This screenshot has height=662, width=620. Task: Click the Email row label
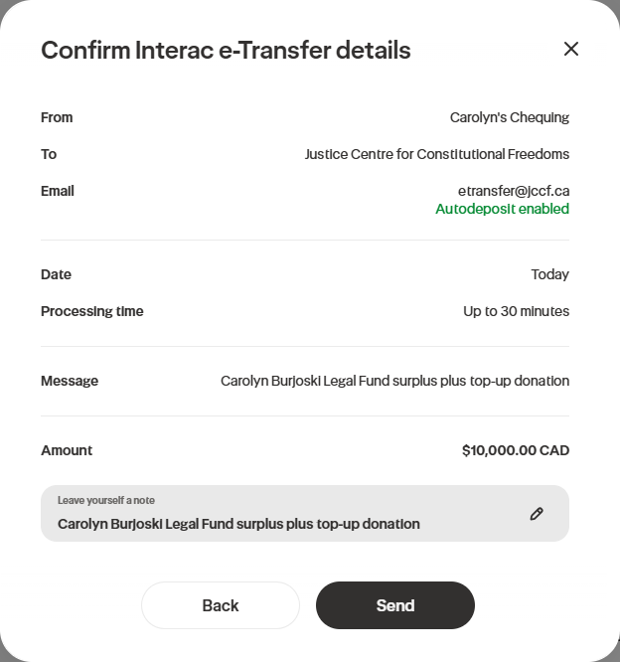pyautogui.click(x=58, y=191)
